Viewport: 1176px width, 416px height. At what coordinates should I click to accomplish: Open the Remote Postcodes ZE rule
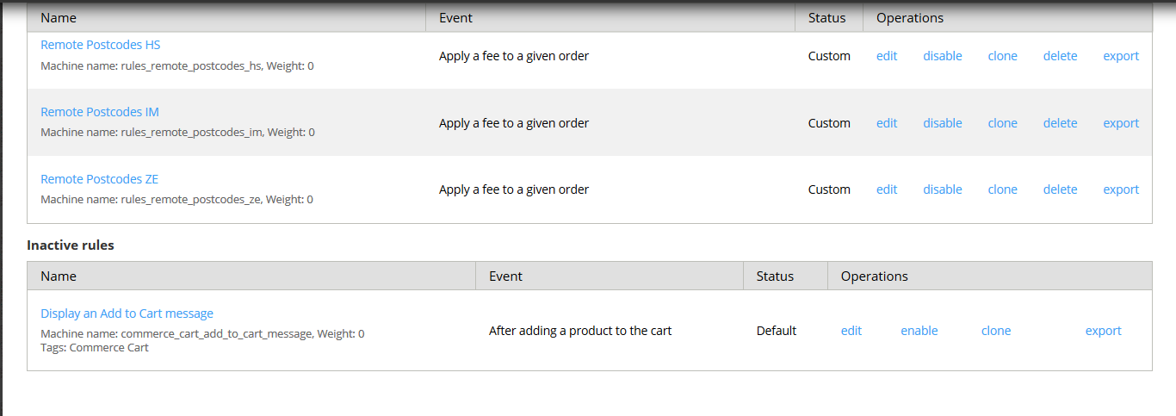pyautogui.click(x=100, y=179)
